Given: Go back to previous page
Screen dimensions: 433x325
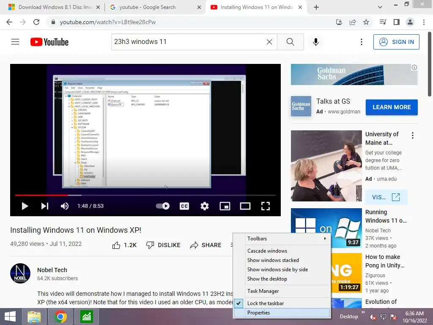Looking at the screenshot, I should click(9, 22).
